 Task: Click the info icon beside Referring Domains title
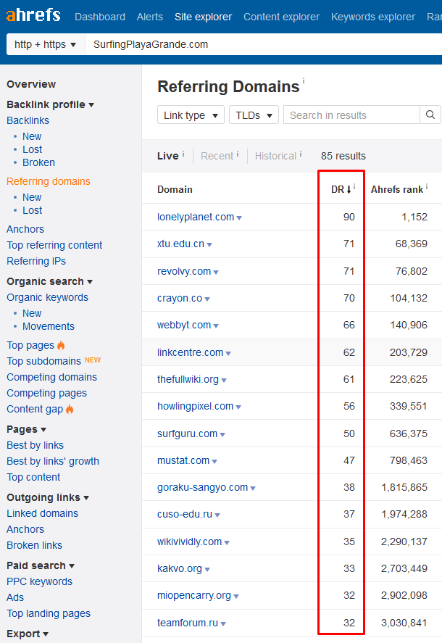[304, 80]
